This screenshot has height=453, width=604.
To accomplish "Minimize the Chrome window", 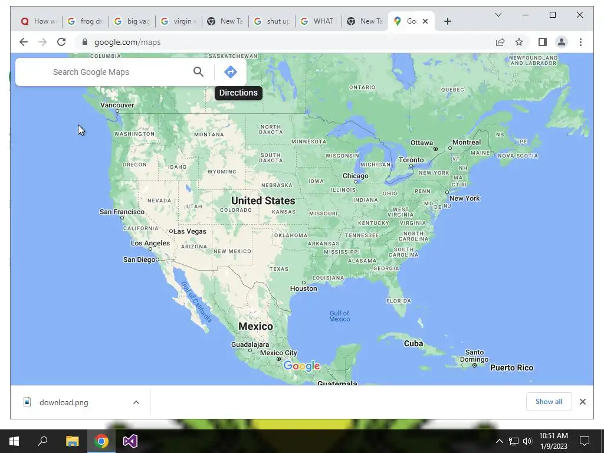I will pyautogui.click(x=525, y=15).
